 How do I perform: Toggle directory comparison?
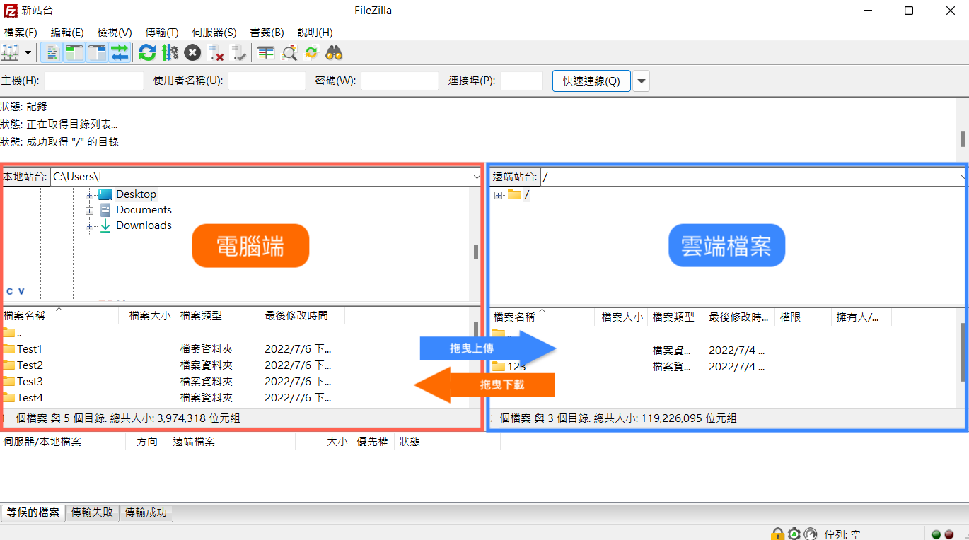pyautogui.click(x=289, y=52)
